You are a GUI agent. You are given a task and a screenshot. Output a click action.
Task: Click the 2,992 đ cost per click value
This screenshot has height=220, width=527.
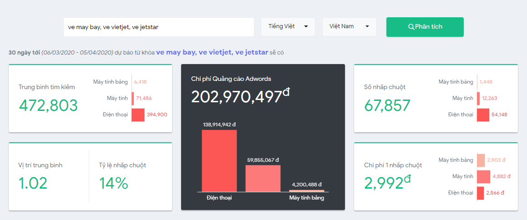[x=387, y=182]
